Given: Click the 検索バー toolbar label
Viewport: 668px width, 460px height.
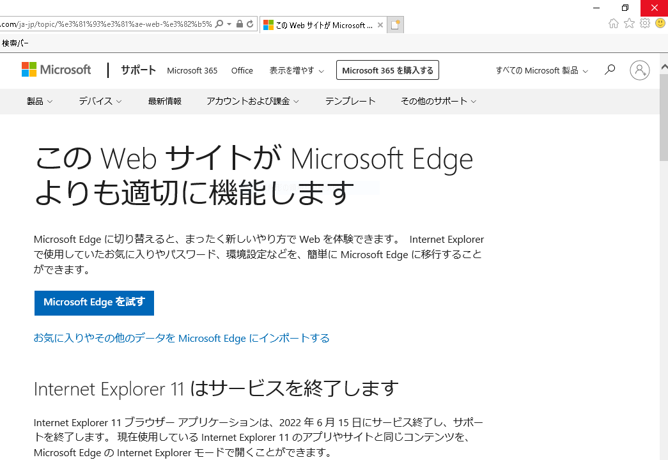Looking at the screenshot, I should (x=15, y=43).
